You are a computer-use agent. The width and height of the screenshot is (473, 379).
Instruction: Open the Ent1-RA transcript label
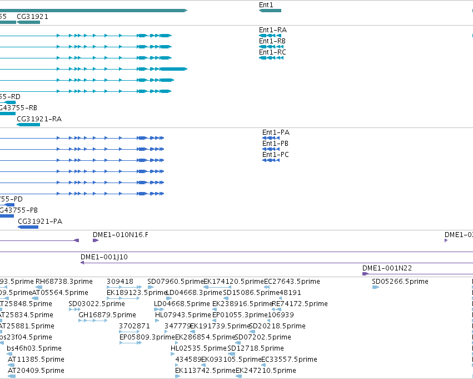273,30
